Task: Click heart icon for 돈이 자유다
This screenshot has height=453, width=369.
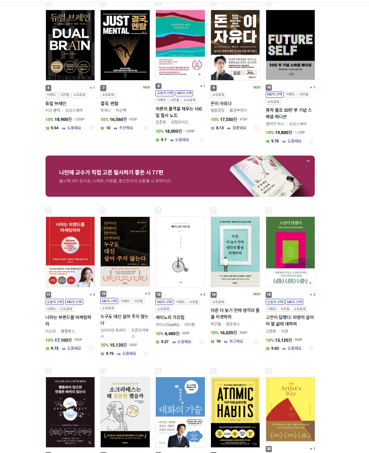Action: 256,128
